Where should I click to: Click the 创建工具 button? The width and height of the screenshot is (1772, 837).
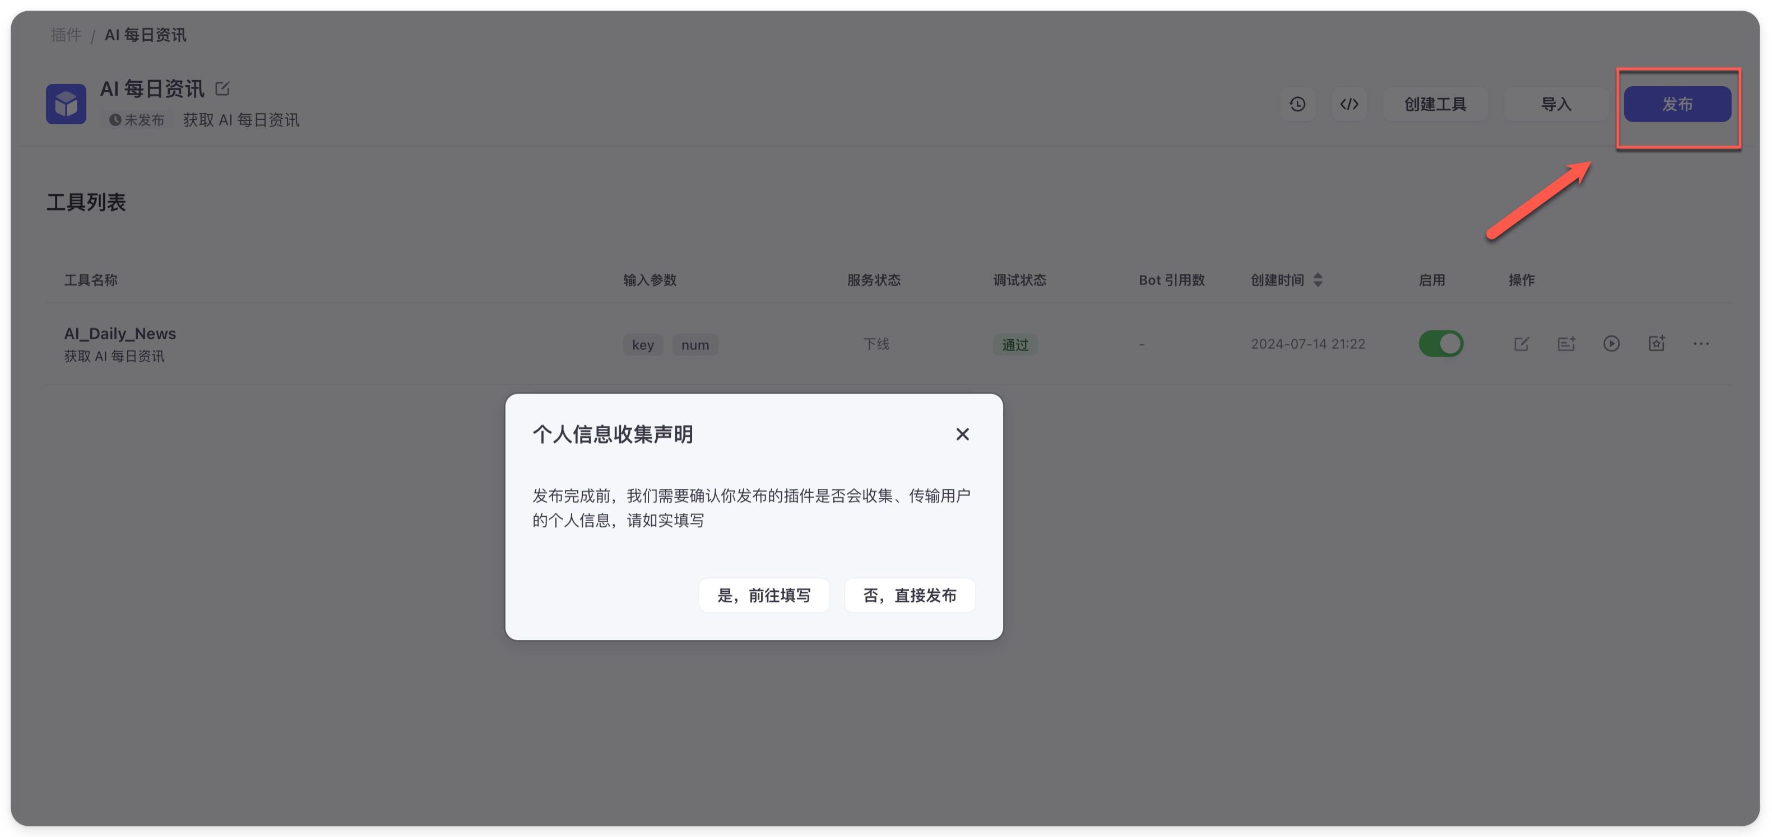pyautogui.click(x=1435, y=104)
